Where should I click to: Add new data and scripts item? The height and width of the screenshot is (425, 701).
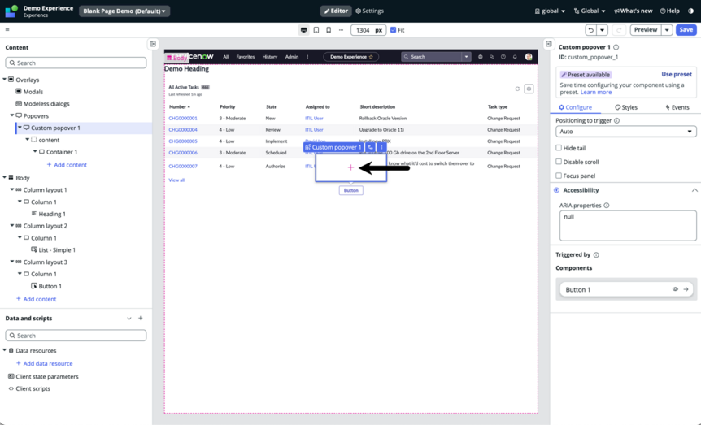point(141,319)
